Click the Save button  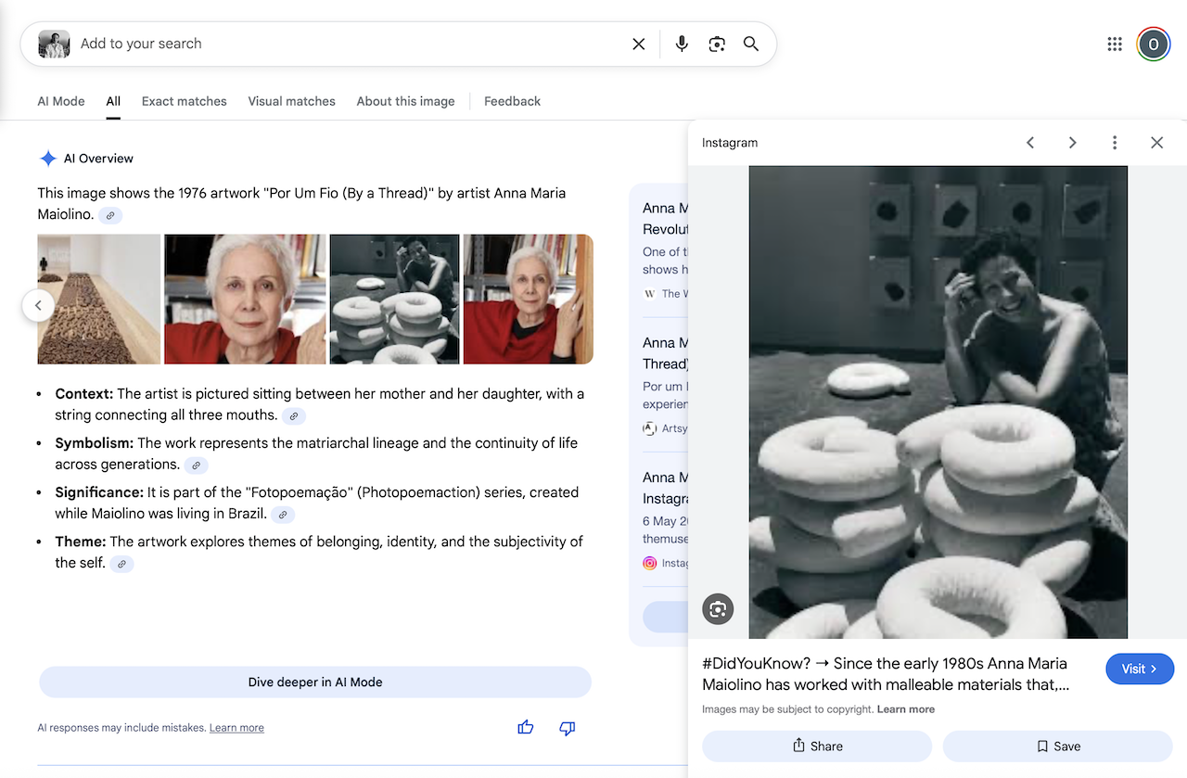tap(1057, 746)
